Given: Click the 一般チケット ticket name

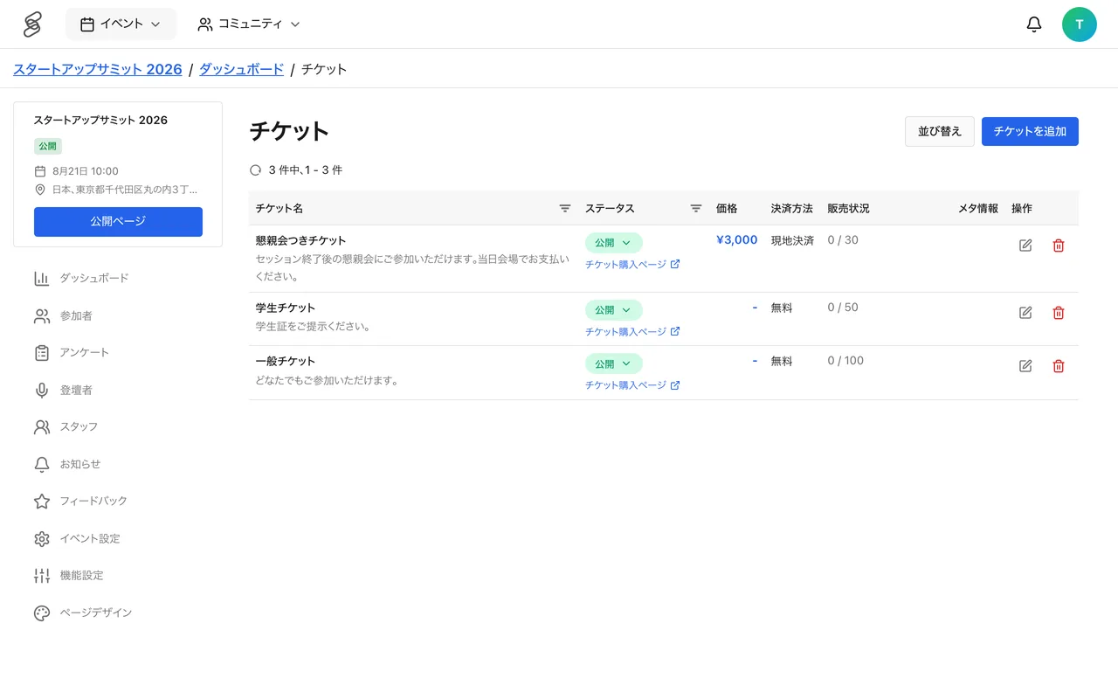Looking at the screenshot, I should tap(286, 361).
